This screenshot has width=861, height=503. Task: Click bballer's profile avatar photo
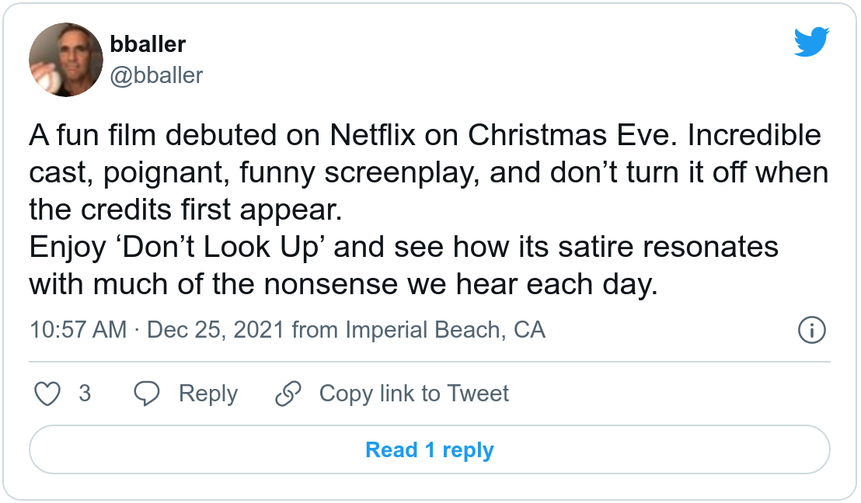pyautogui.click(x=66, y=60)
